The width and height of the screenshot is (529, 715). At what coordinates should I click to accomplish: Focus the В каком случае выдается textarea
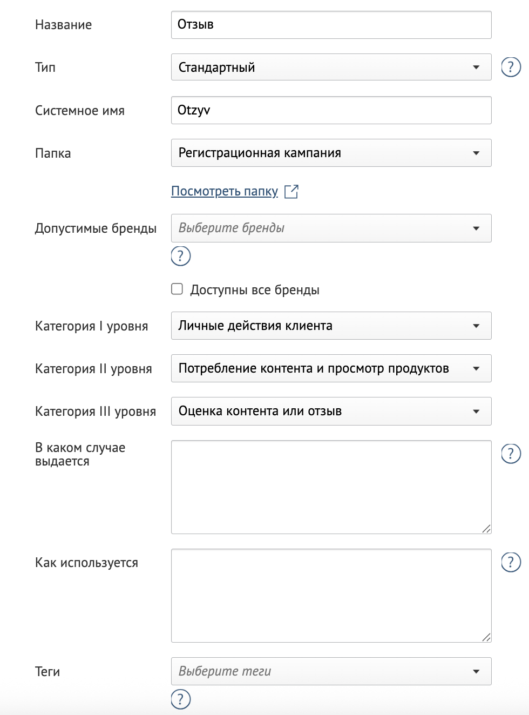331,487
